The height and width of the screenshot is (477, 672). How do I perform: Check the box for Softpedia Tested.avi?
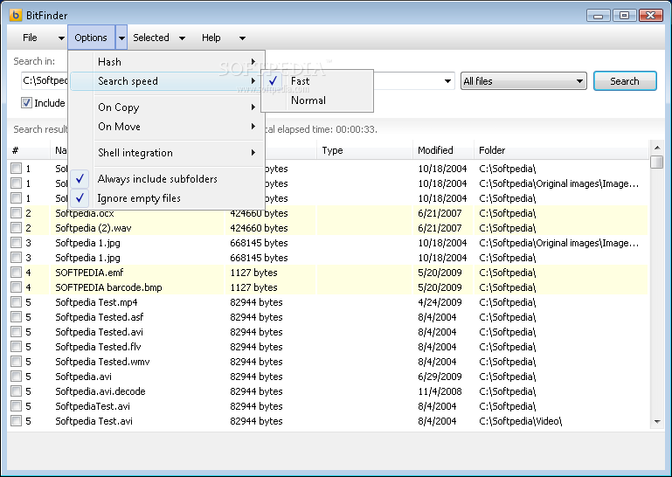coord(17,332)
